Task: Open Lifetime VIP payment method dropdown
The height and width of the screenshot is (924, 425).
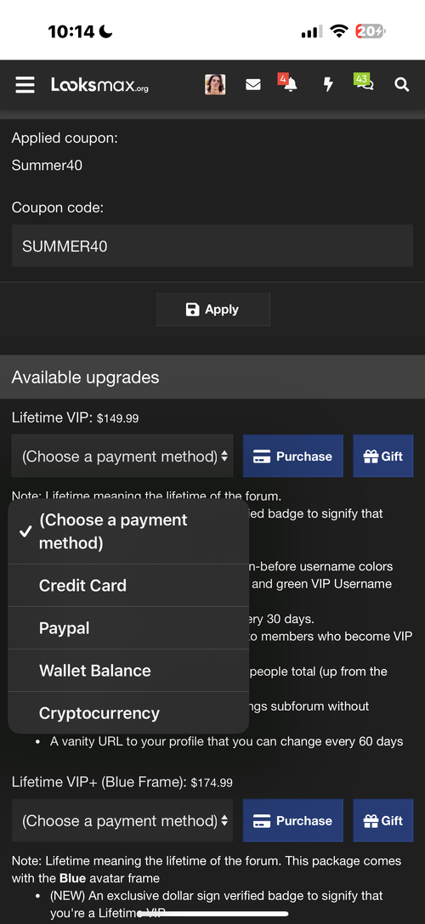Action: [x=122, y=456]
